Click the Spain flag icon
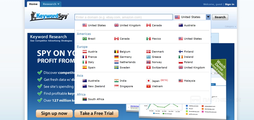254x120 pixels. 85,67
